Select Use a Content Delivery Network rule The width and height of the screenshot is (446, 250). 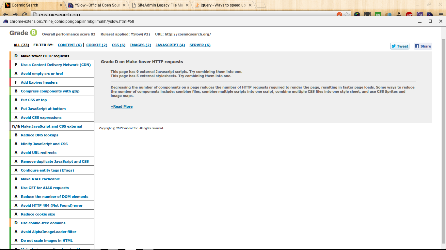tap(52, 65)
